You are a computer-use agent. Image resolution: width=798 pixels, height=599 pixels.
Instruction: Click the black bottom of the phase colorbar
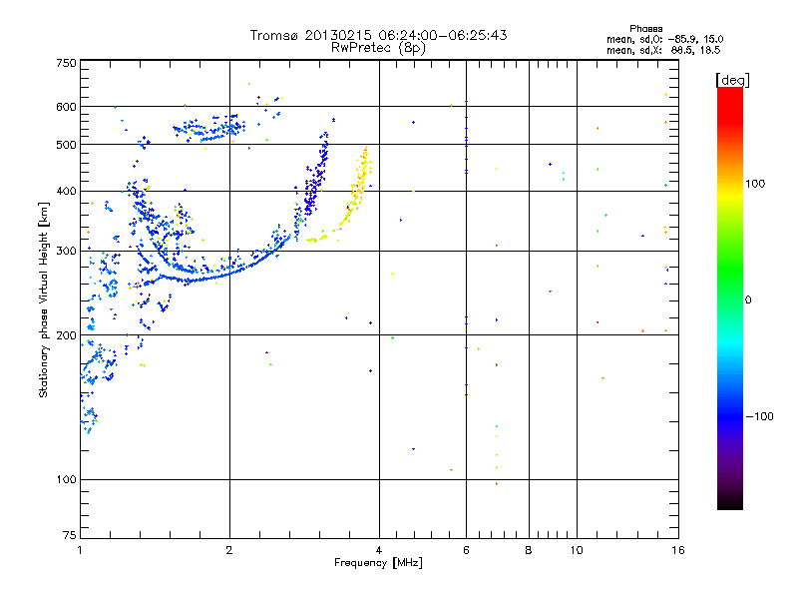(x=730, y=502)
